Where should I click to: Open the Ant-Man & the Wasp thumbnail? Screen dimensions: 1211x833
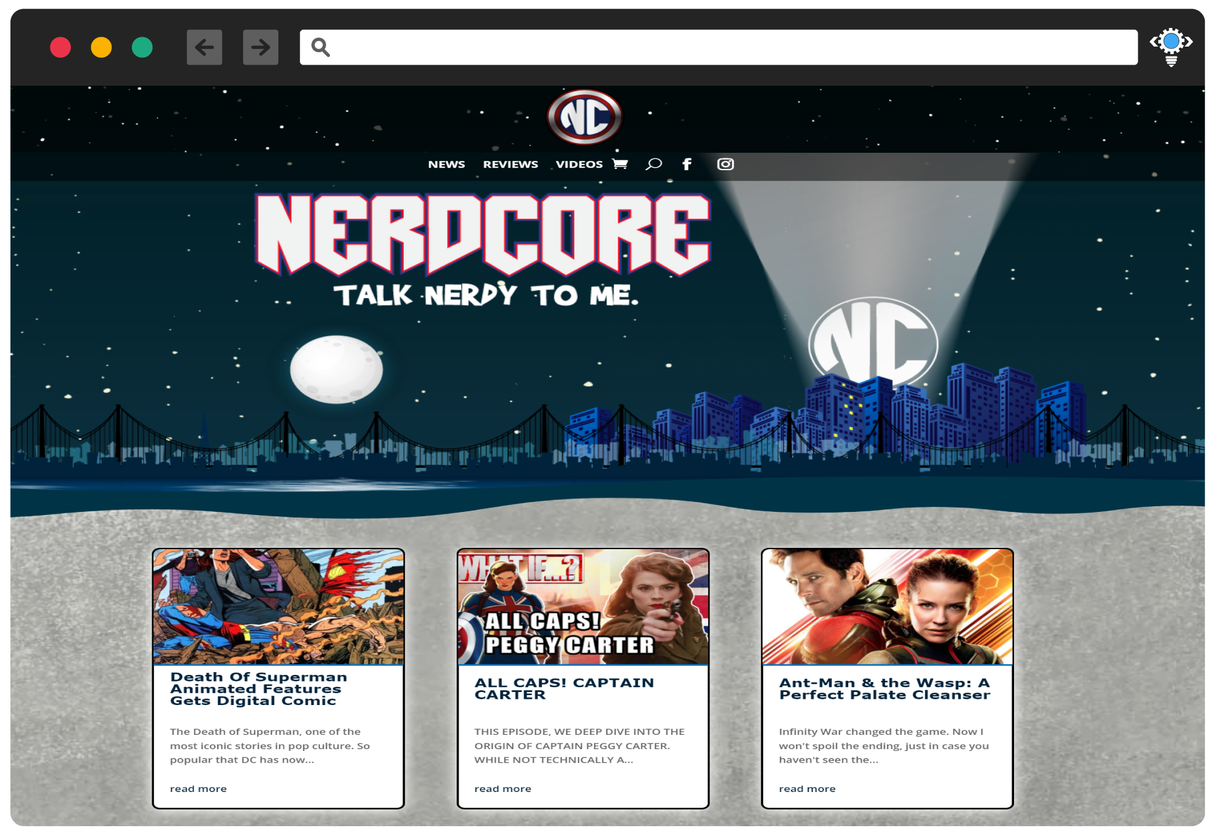(x=887, y=607)
